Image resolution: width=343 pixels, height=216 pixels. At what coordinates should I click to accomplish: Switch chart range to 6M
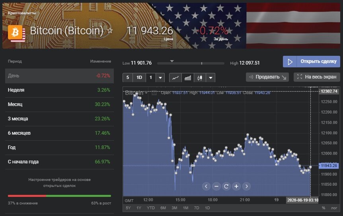163,208
